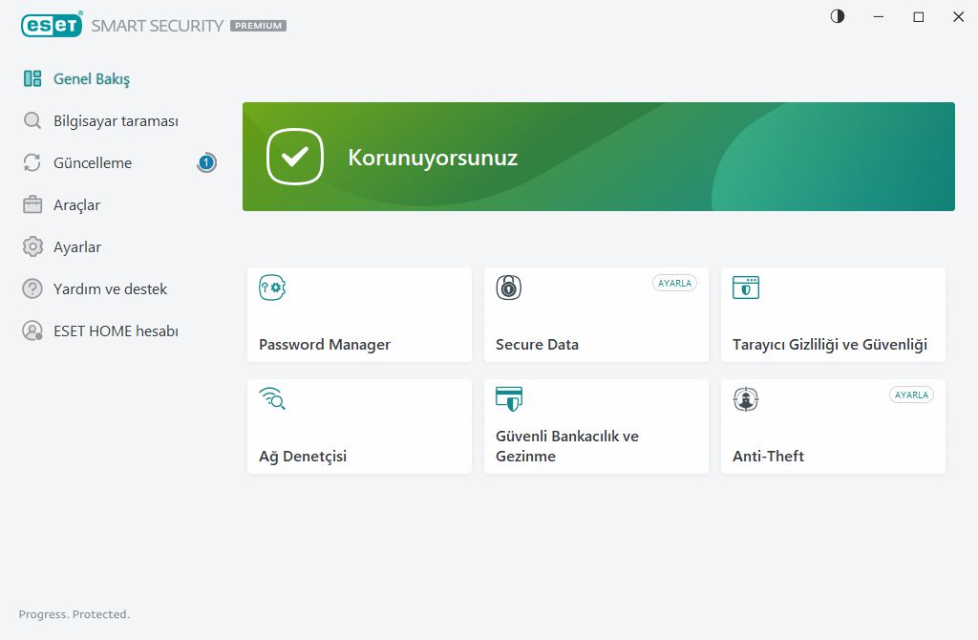Select Araçlar in the sidebar

pos(76,205)
